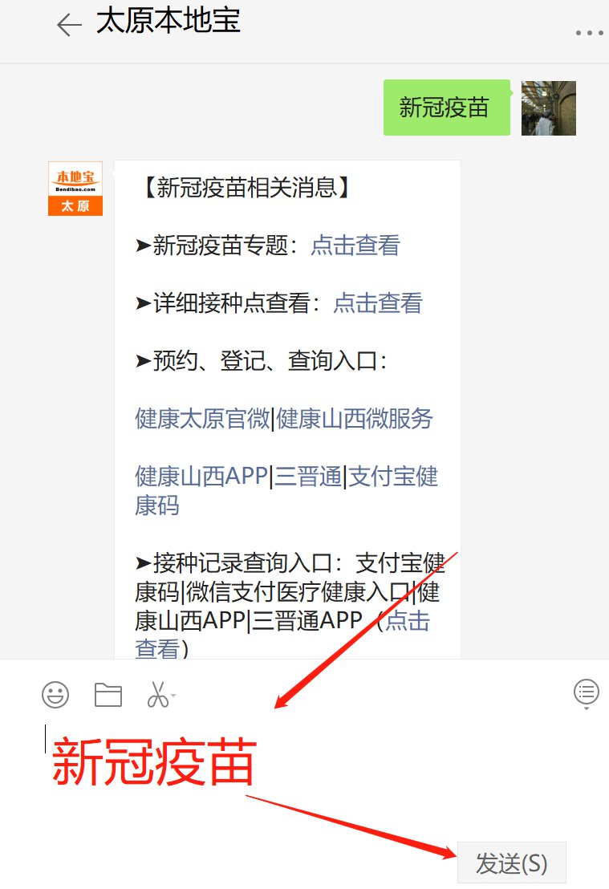Open 点击查看 link for 详细接种点查看
The width and height of the screenshot is (609, 889).
(378, 302)
